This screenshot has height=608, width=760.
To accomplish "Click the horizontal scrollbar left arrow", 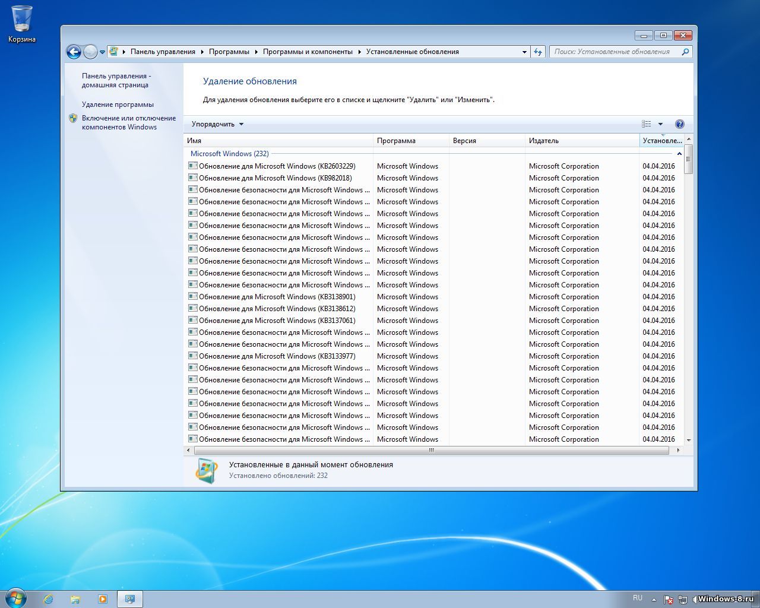I will [188, 450].
